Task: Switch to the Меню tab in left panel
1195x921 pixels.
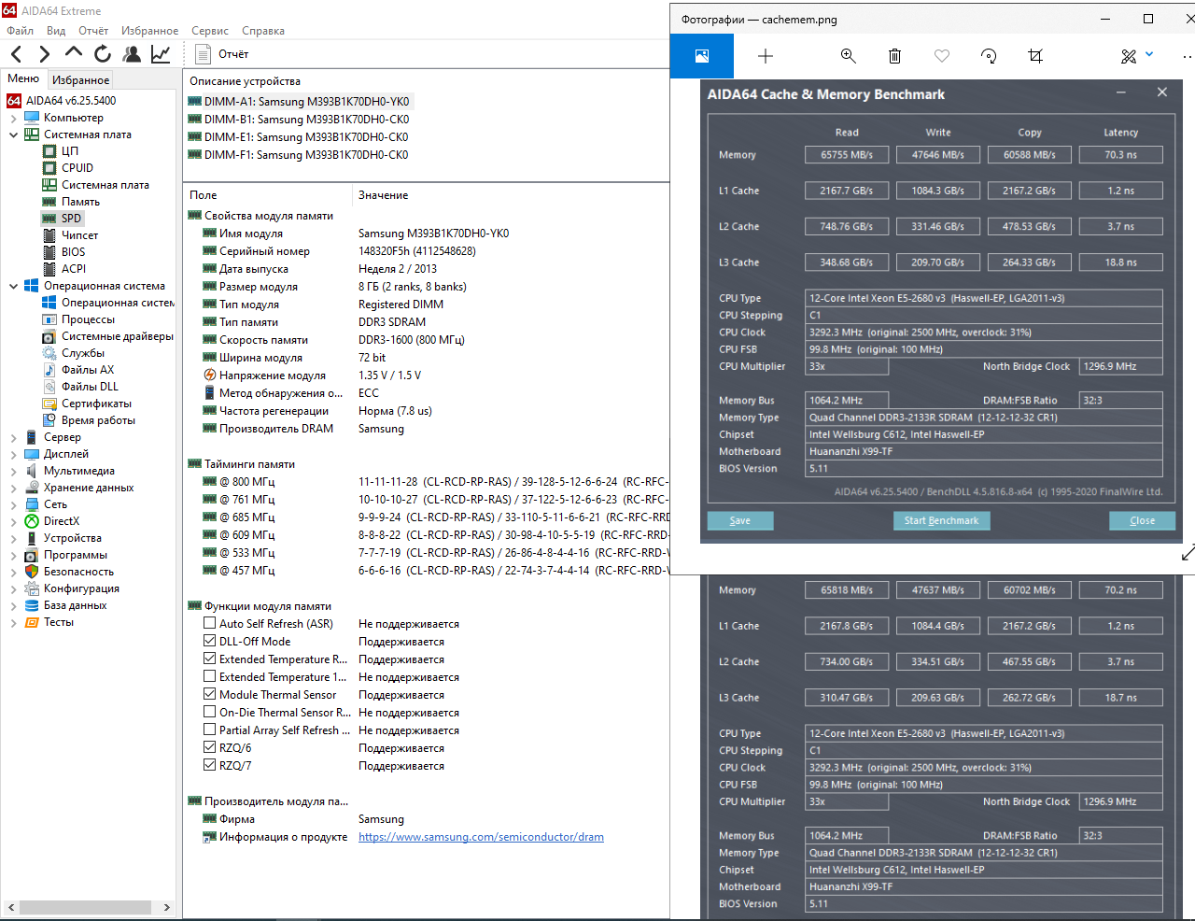Action: tap(23, 79)
